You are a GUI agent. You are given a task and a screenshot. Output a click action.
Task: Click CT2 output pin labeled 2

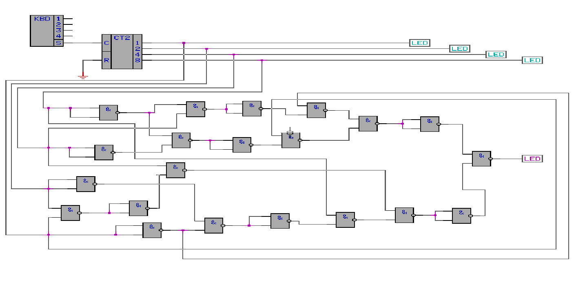137,48
